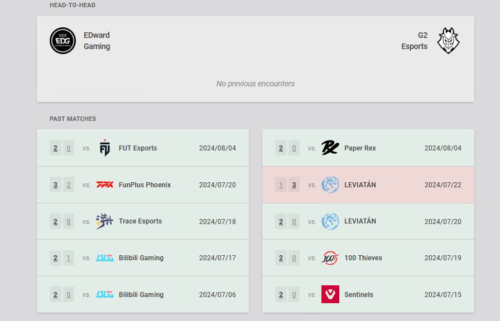
Task: Click date 2024/08/04 in Paper Rex row
Action: pos(443,148)
